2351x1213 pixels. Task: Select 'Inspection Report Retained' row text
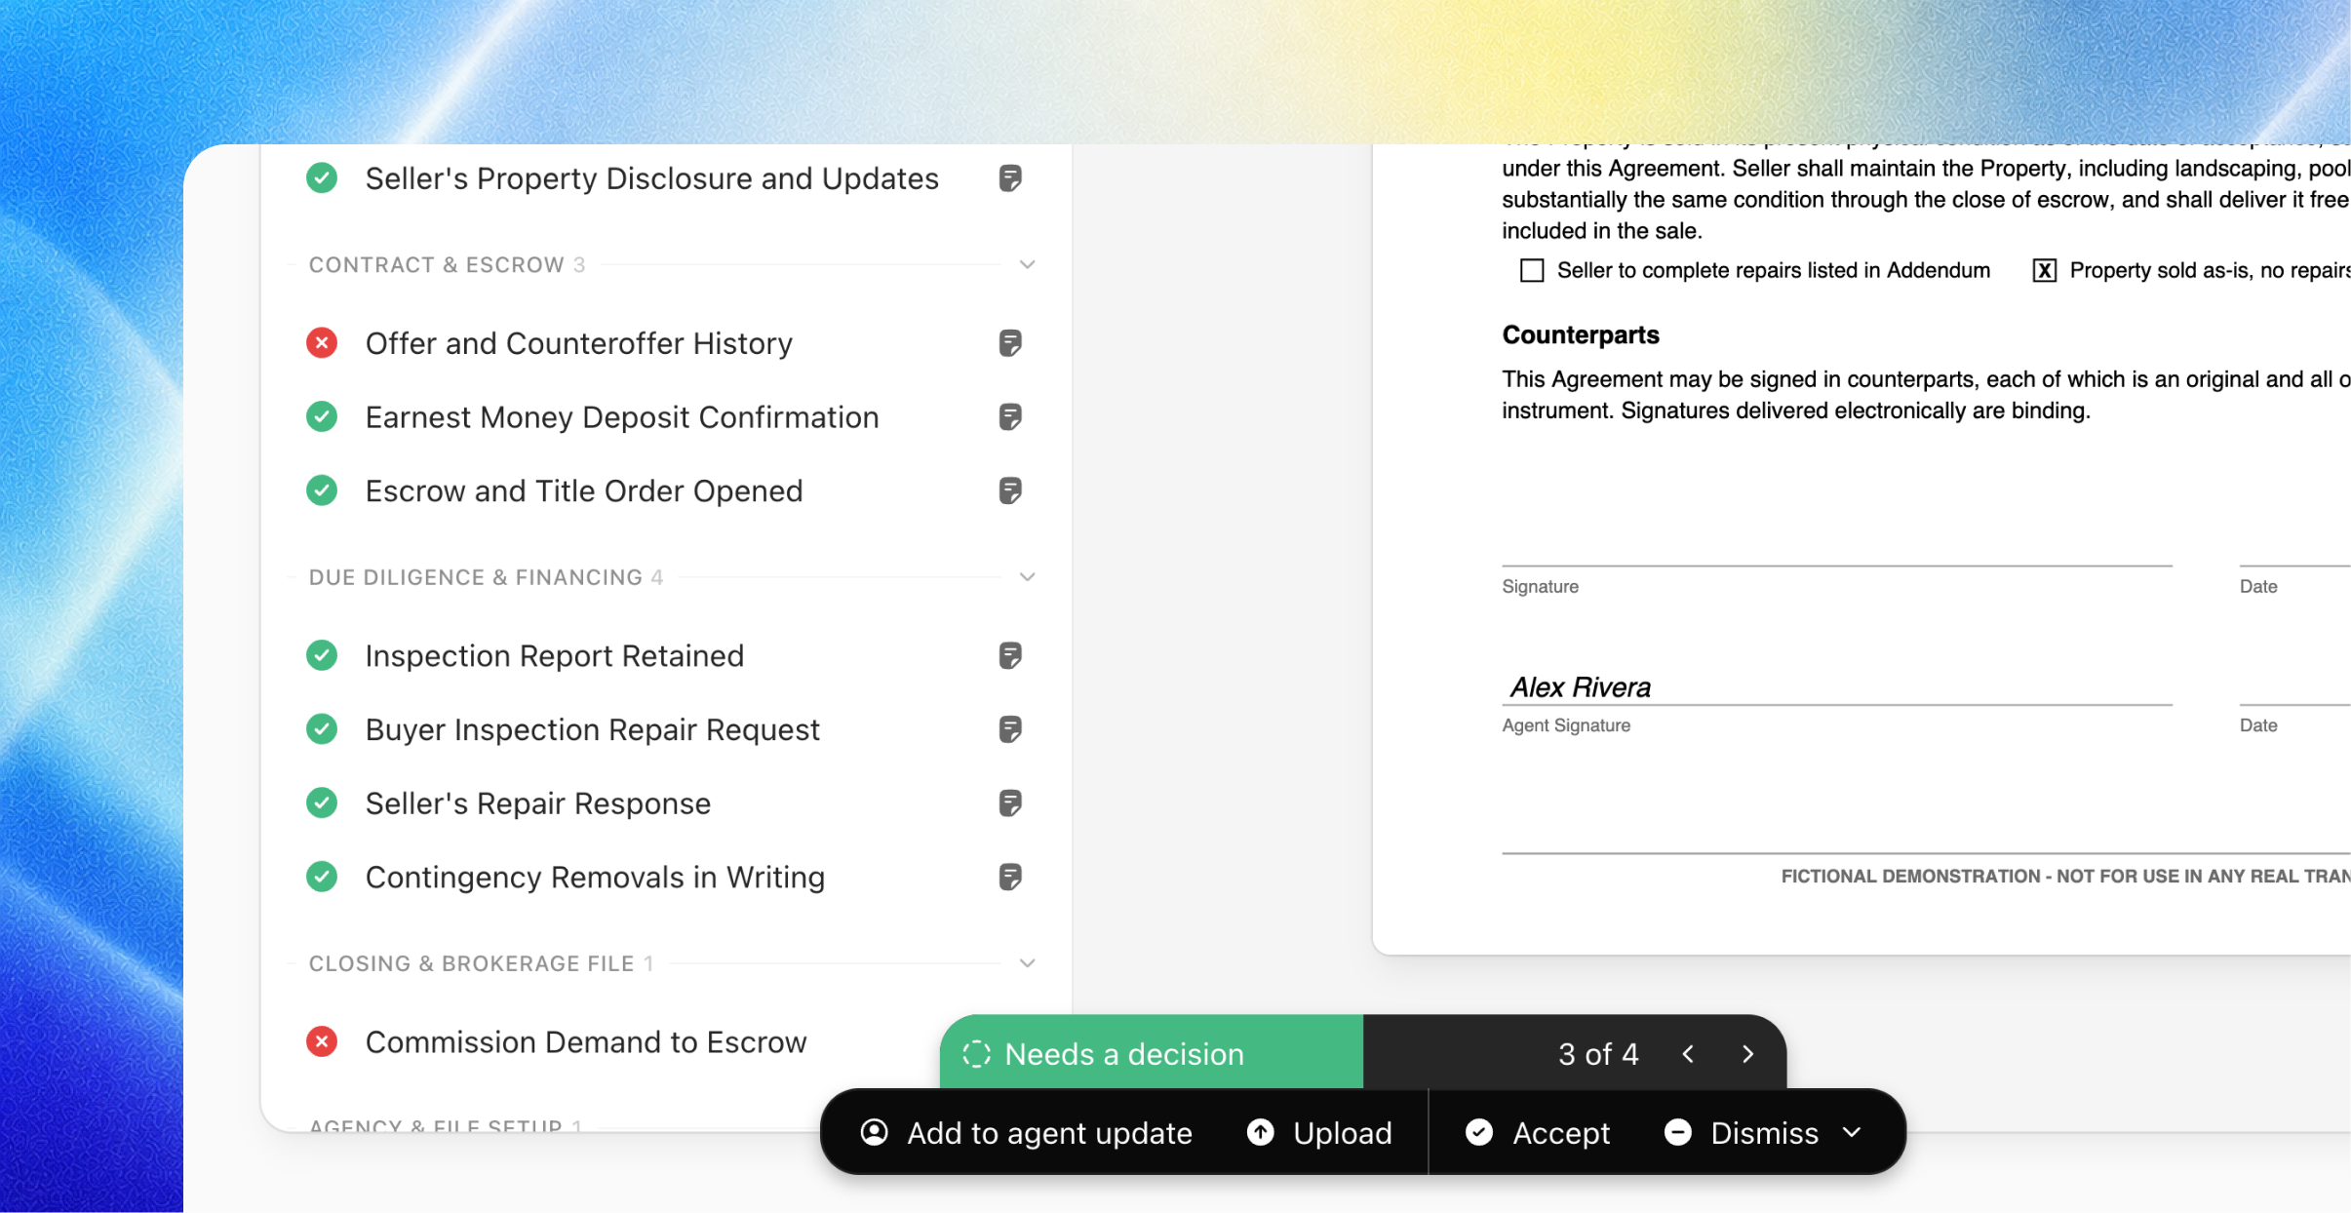(x=555, y=655)
